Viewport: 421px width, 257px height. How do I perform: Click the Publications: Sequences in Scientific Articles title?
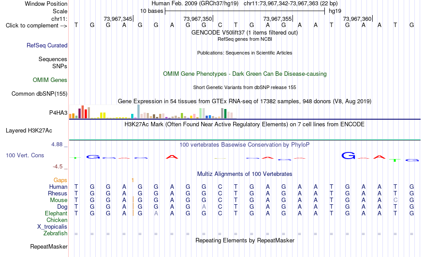[245, 53]
